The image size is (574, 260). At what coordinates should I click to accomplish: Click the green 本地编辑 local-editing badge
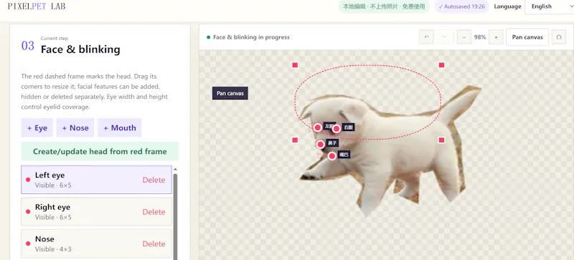384,6
